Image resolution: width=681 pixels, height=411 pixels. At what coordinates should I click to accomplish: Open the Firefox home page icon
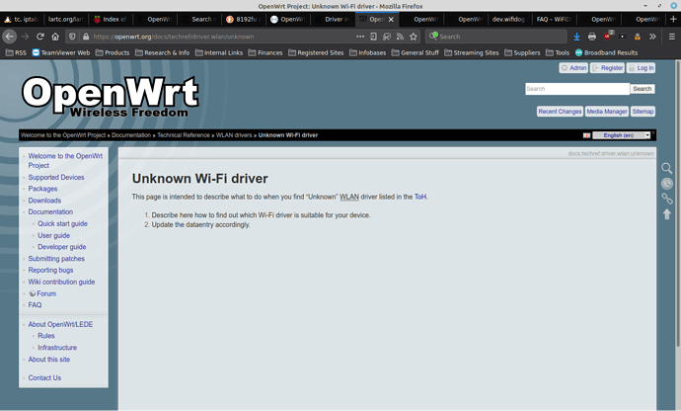(x=55, y=37)
